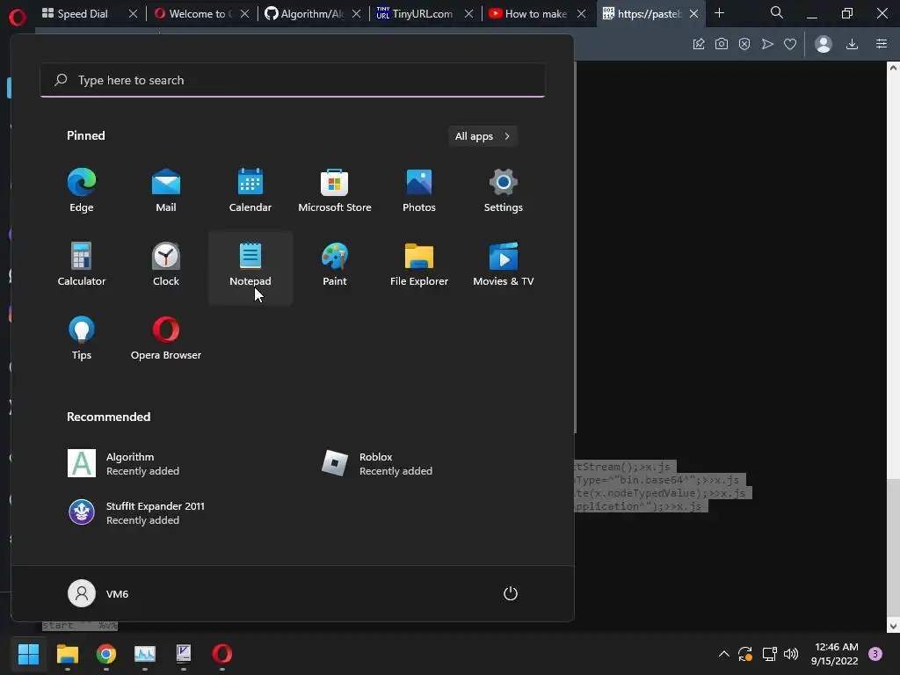This screenshot has width=900, height=675.
Task: Open the clock showing 12:46 AM
Action: point(835,654)
